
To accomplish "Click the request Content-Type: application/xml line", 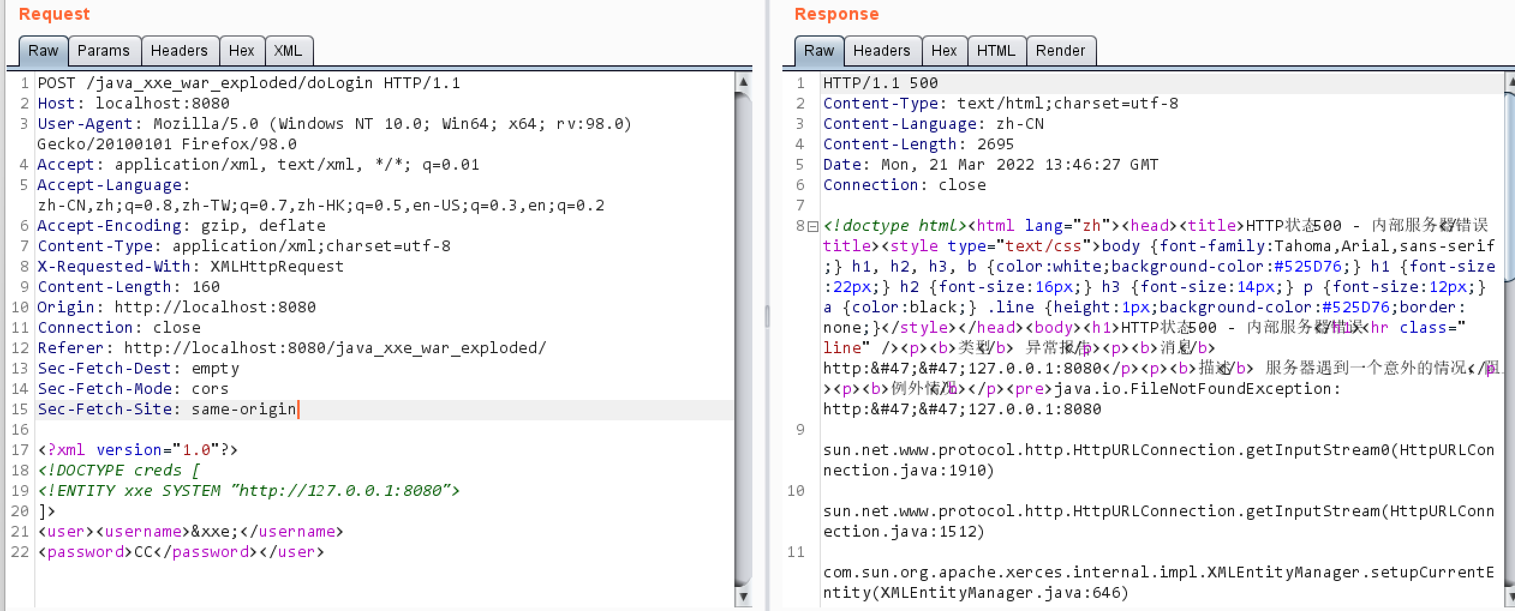I will click(x=244, y=246).
